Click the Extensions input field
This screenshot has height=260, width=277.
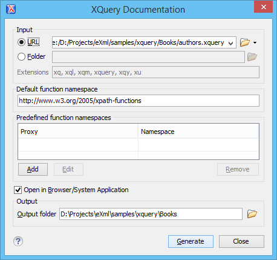[x=155, y=72]
